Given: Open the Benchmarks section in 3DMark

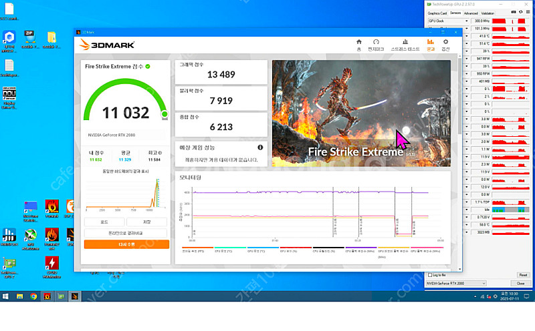Looking at the screenshot, I should click(x=376, y=45).
